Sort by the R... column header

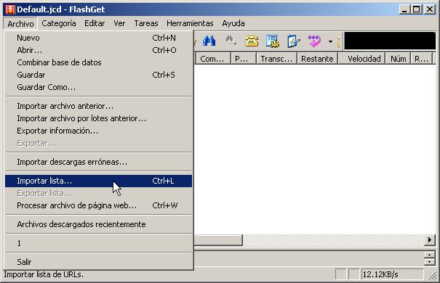(x=422, y=59)
